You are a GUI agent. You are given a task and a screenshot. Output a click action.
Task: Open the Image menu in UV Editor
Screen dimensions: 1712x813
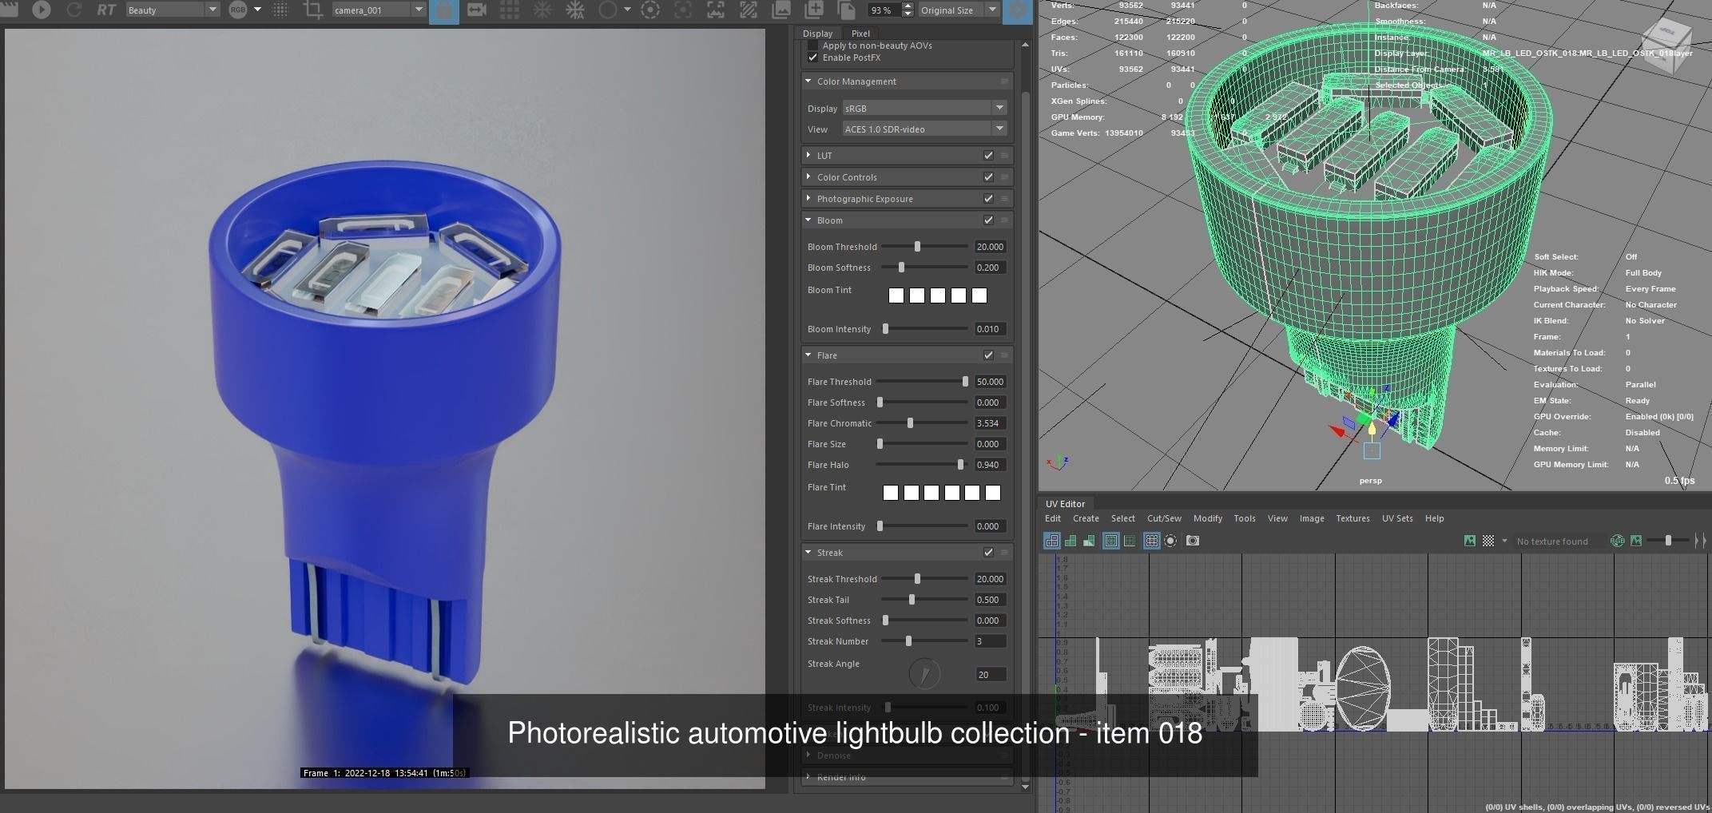click(1312, 518)
